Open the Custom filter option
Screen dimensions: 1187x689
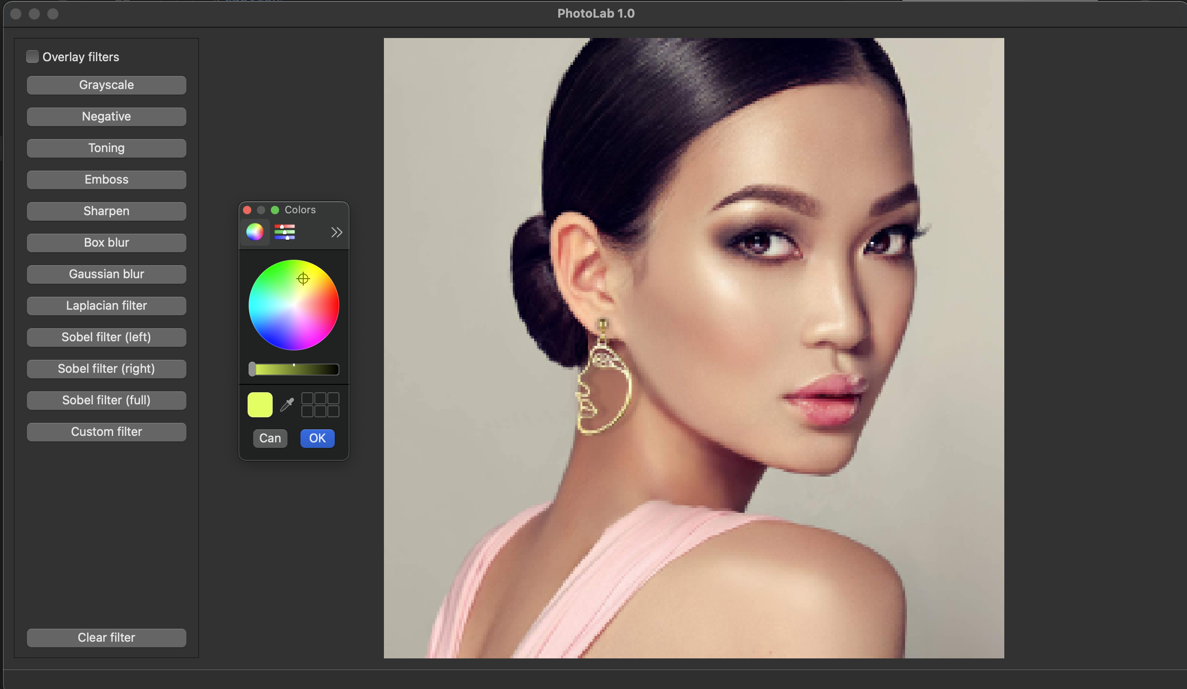click(107, 432)
